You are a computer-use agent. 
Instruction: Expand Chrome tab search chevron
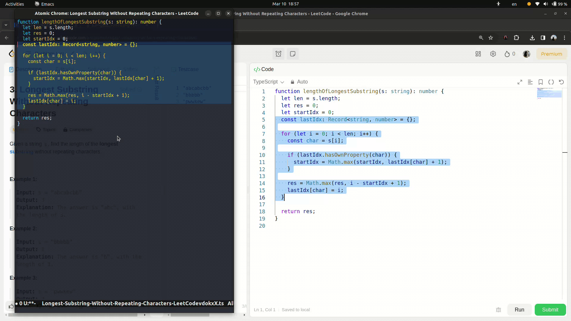point(6,25)
